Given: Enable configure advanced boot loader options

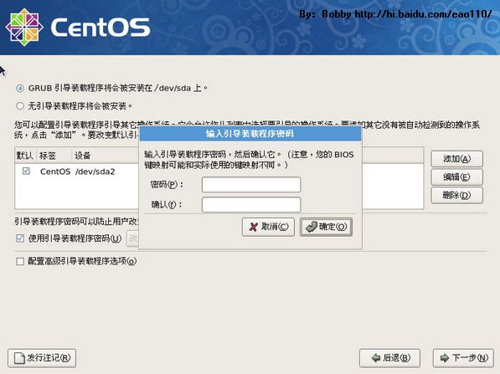Looking at the screenshot, I should pos(20,262).
